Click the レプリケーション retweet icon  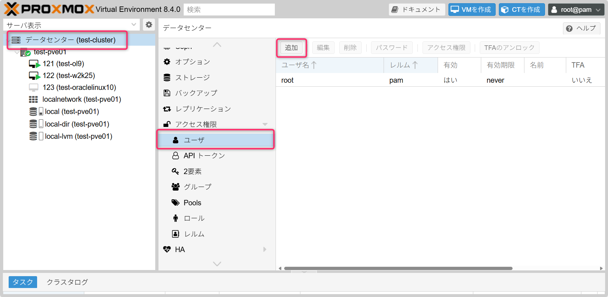tap(167, 109)
